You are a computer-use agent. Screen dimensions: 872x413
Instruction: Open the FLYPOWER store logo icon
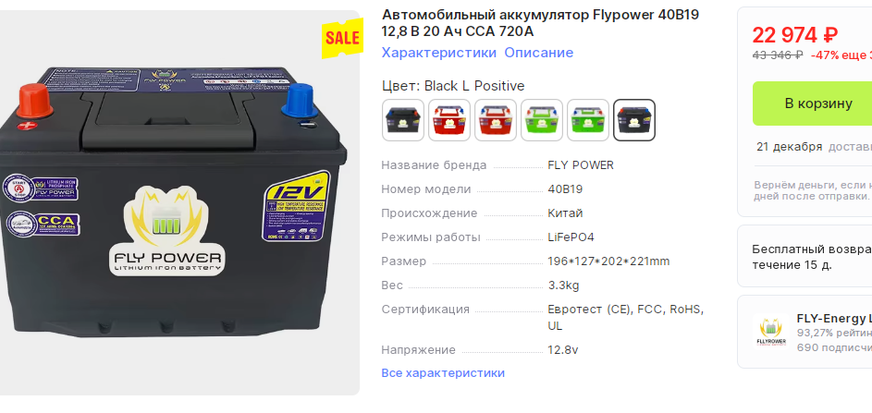pos(769,333)
